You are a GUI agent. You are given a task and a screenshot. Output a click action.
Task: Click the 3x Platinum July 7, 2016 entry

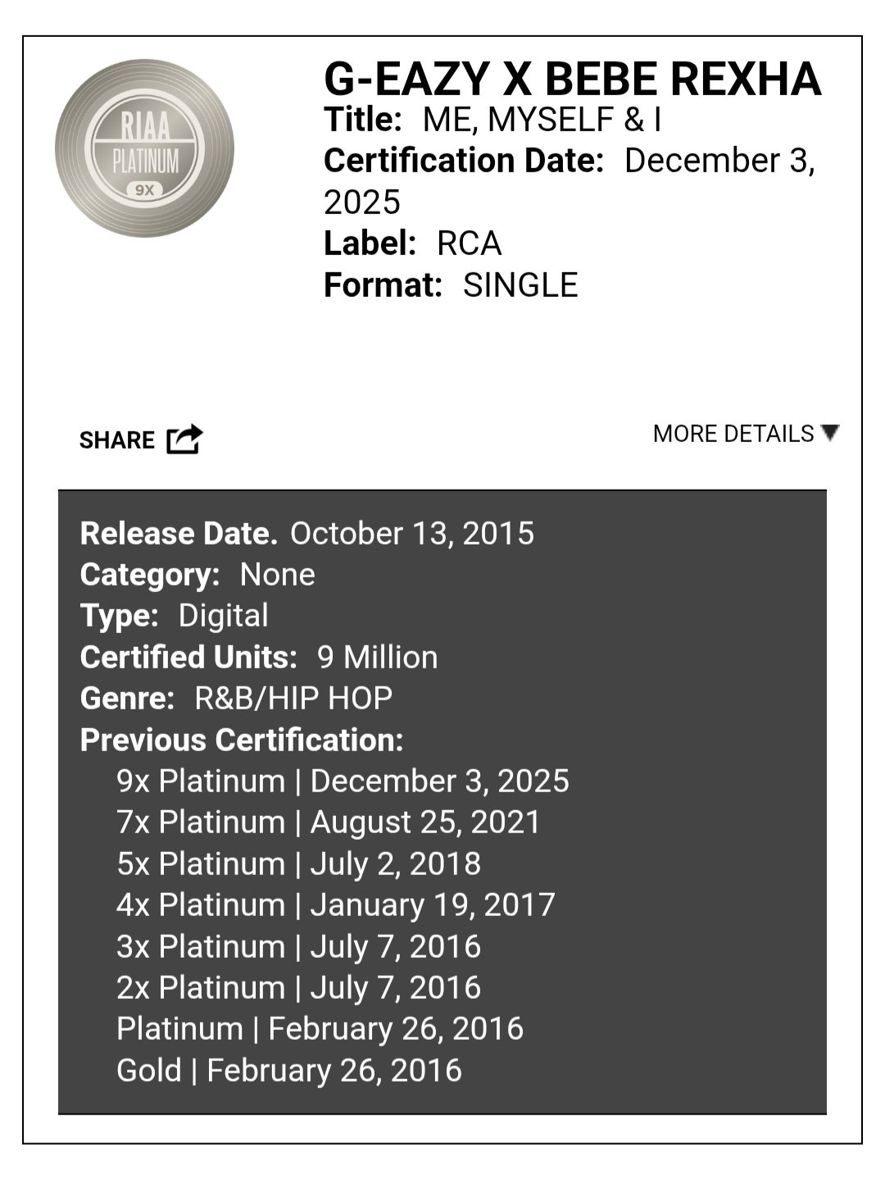[298, 946]
